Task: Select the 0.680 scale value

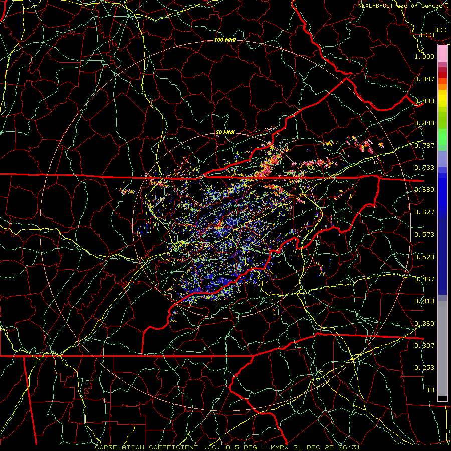Action: click(x=424, y=190)
